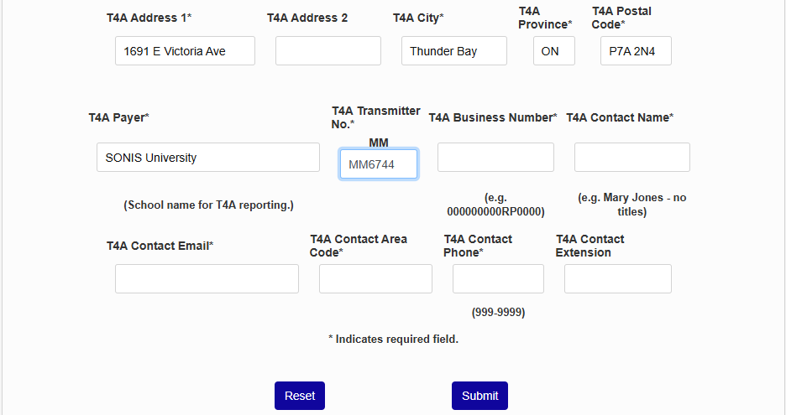Image resolution: width=786 pixels, height=415 pixels.
Task: Click the "School name for T4A reporting" hint text
Action: [208, 205]
